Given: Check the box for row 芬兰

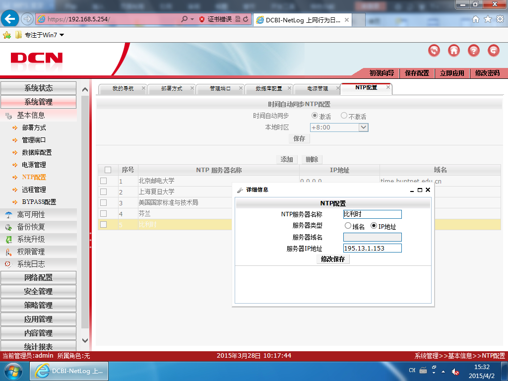Looking at the screenshot, I should click(x=103, y=214).
